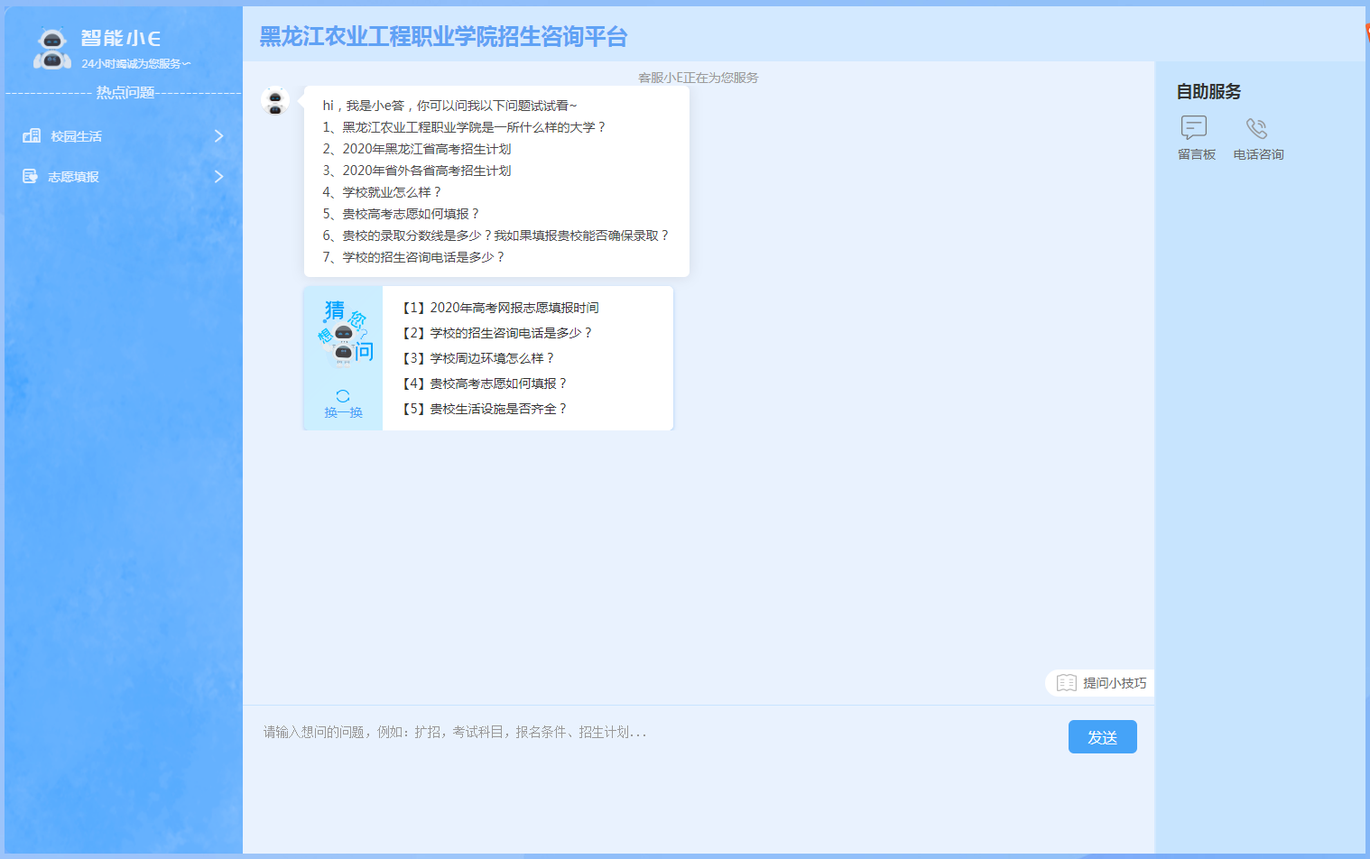Click the 电话咨询 label text

(1258, 154)
